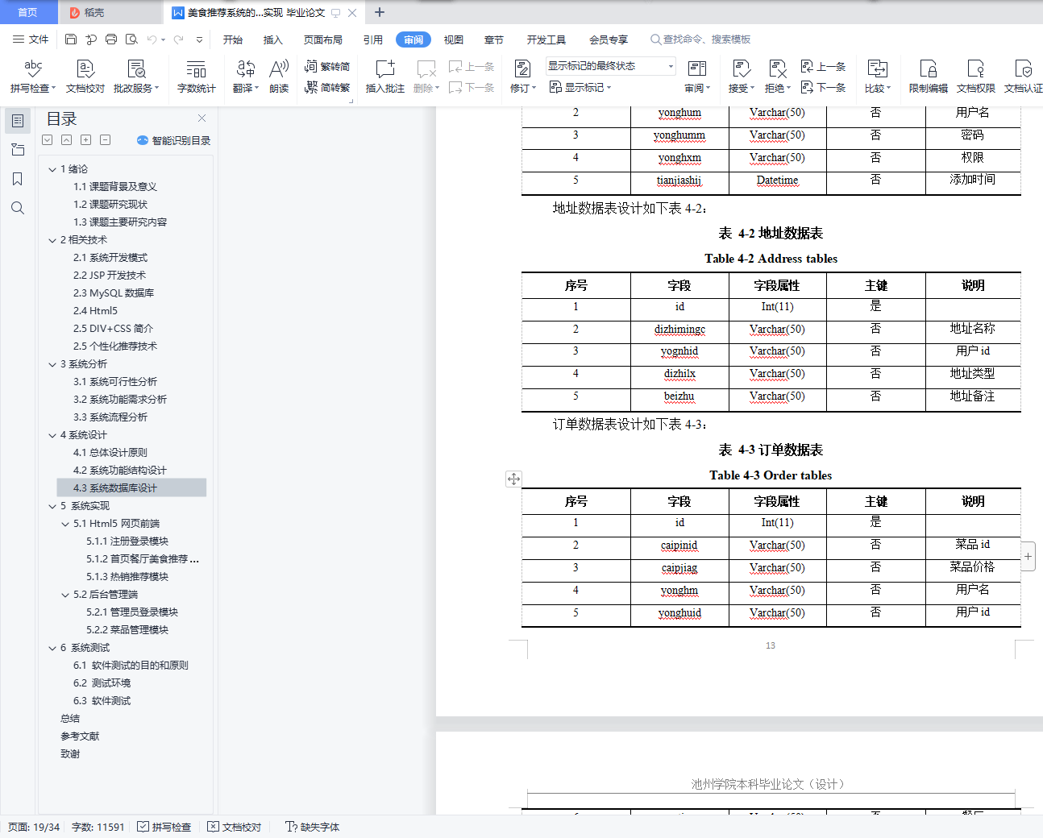Open the 批改服务 correction service
This screenshot has height=838, width=1043.
[x=136, y=77]
